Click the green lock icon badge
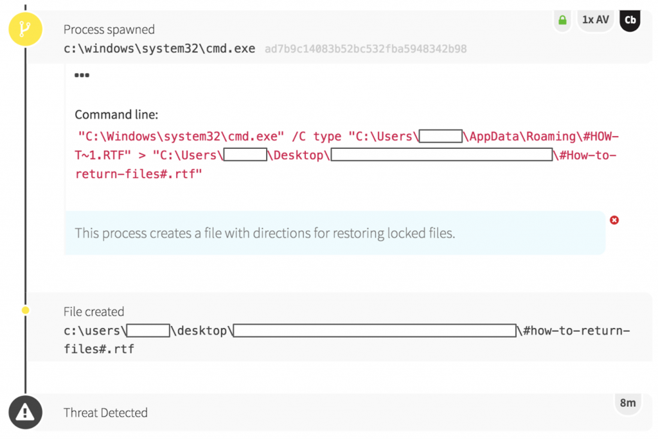Viewport: 658px width, 439px height. pos(562,21)
